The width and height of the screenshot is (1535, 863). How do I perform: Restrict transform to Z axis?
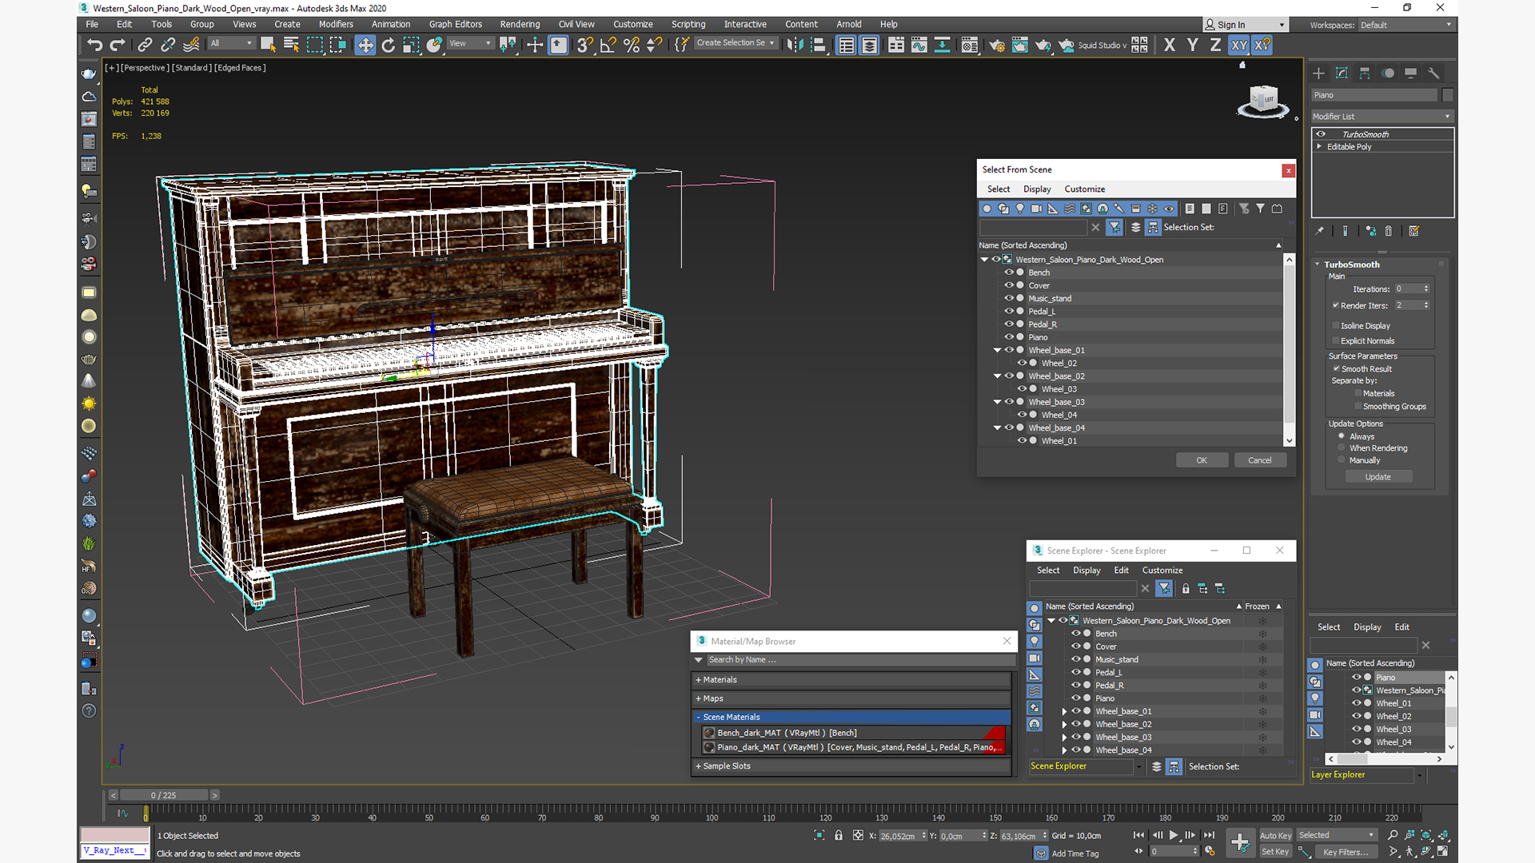tap(1215, 45)
